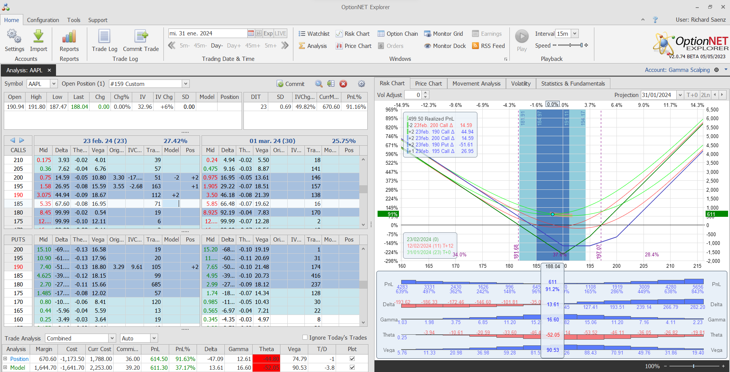
Task: Switch to Statistics & Fundamentals tab
Action: point(573,84)
